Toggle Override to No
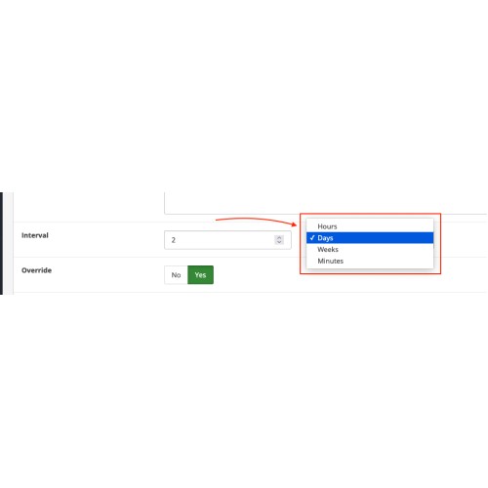This screenshot has height=488, width=488. [x=176, y=275]
